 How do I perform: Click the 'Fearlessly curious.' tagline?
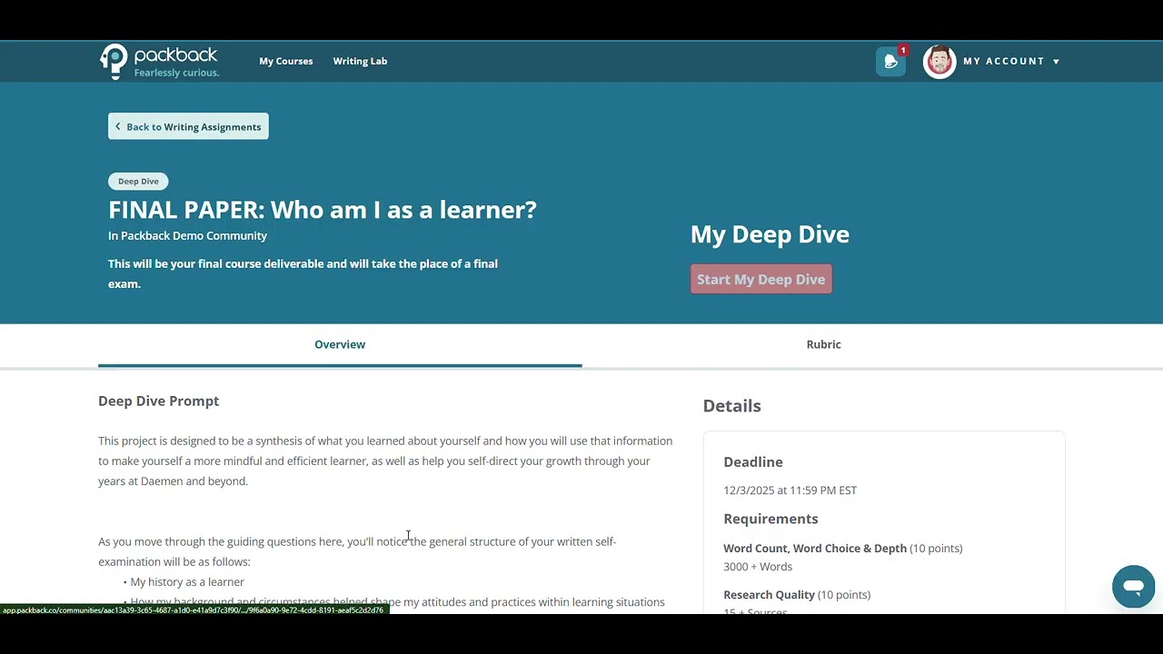176,73
